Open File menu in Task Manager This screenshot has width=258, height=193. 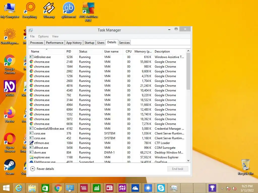point(32,36)
